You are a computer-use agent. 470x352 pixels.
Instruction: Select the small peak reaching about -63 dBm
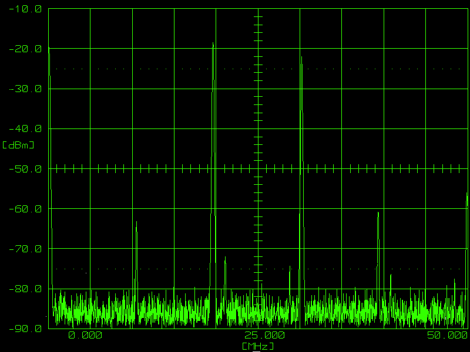point(136,223)
